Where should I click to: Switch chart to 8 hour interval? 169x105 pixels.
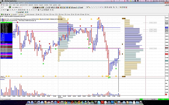point(61,15)
